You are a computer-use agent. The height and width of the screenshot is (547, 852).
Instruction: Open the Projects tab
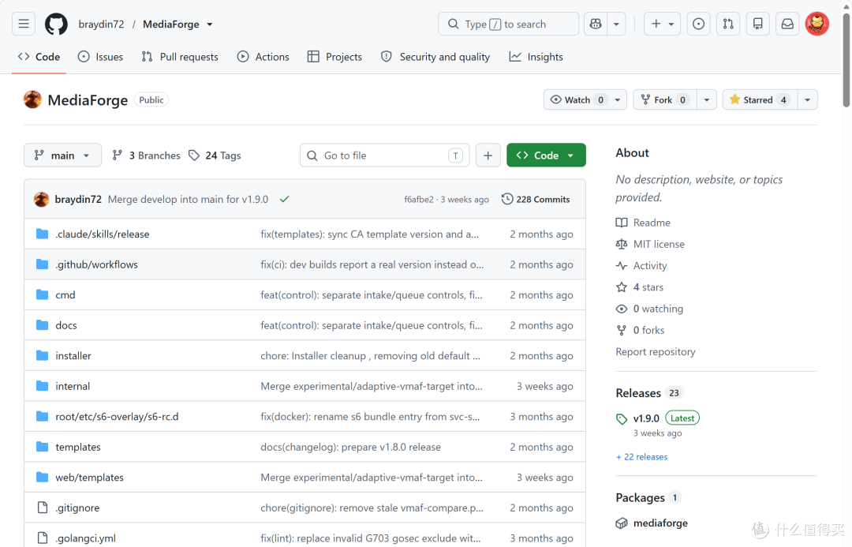pos(334,57)
